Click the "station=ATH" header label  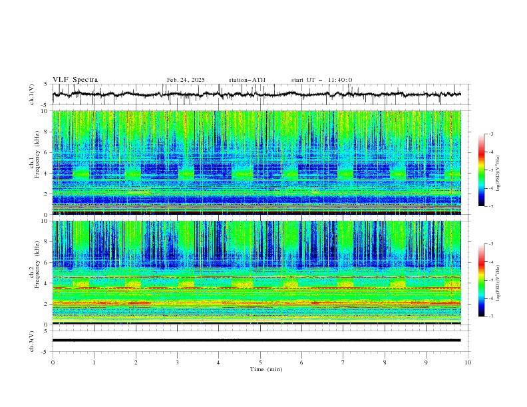247,80
